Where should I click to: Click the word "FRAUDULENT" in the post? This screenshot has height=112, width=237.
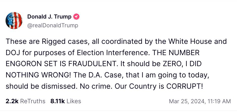90,64
